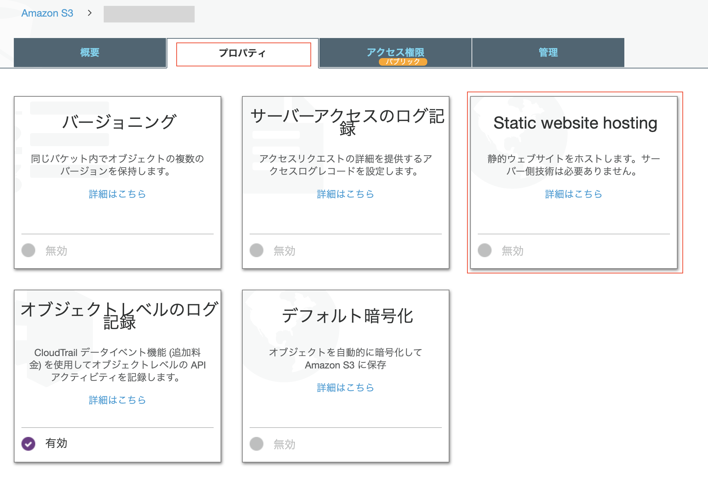
Task: Switch to the 概要 tab
Action: click(90, 53)
